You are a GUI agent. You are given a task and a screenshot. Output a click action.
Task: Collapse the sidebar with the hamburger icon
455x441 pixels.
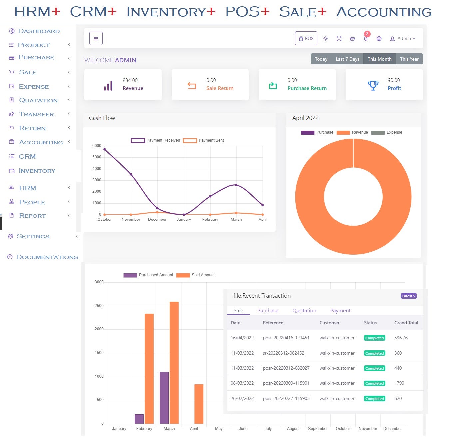click(x=96, y=38)
